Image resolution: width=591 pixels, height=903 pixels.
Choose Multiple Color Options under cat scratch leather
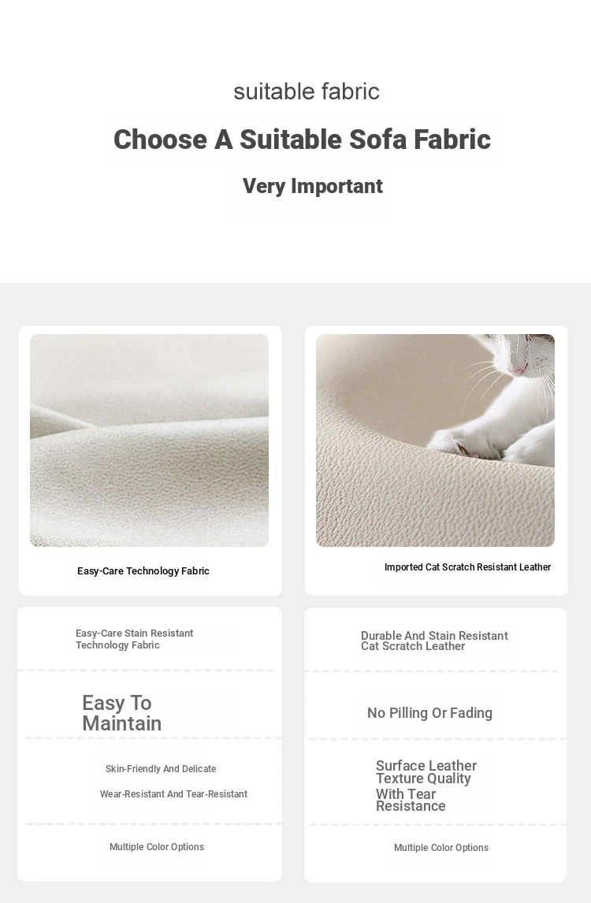click(441, 848)
